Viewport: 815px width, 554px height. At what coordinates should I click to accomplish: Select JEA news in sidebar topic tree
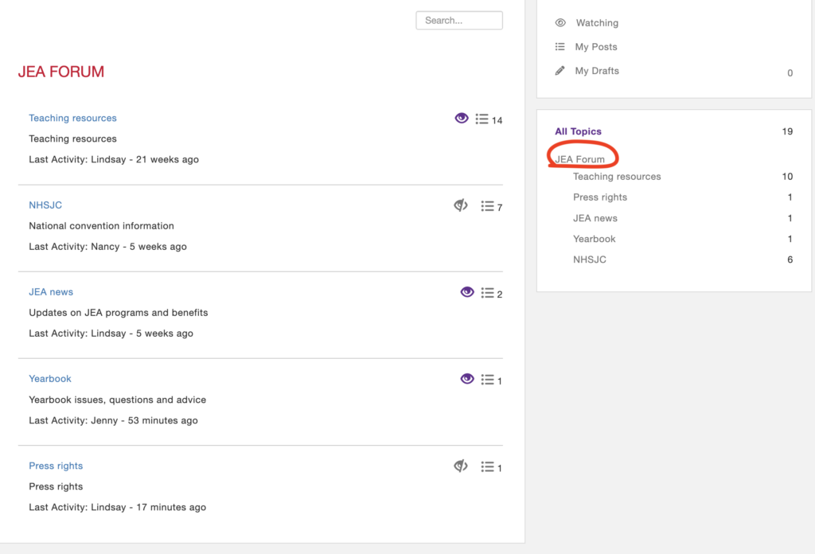click(x=595, y=218)
